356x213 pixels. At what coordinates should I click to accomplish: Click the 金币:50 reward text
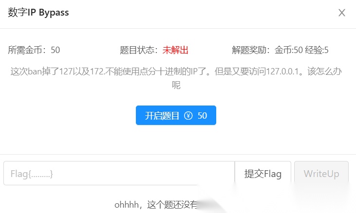tap(289, 50)
